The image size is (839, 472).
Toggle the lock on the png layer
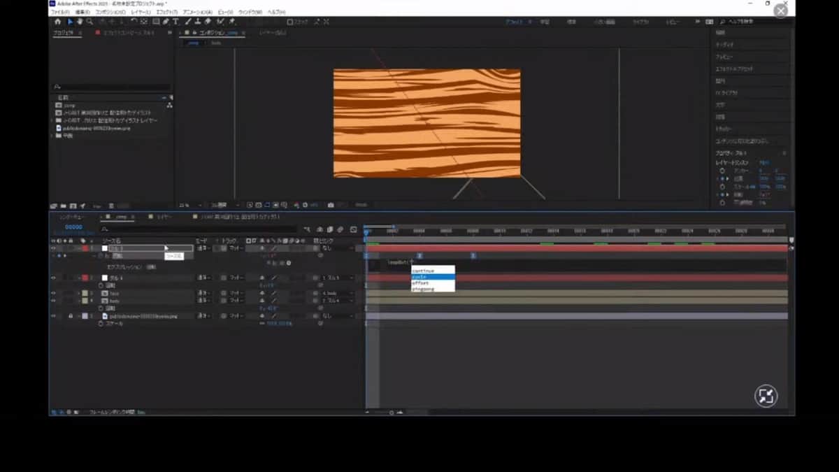coord(71,316)
